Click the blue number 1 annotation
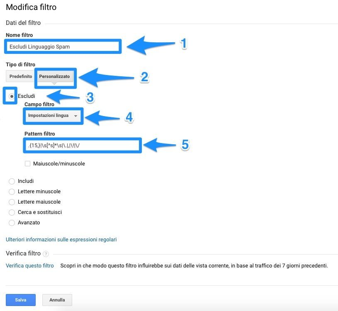The width and height of the screenshot is (338, 311). (184, 44)
